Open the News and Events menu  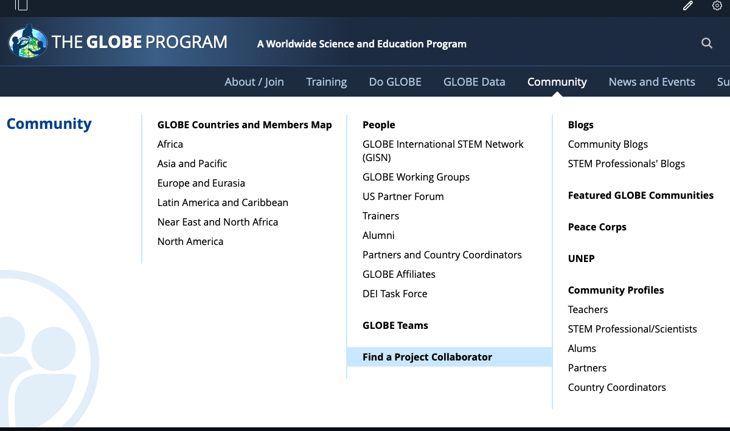[652, 82]
